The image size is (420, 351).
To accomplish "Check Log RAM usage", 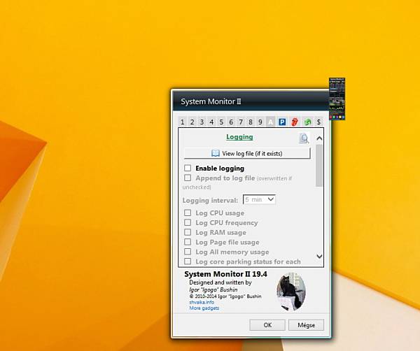I will point(188,232).
